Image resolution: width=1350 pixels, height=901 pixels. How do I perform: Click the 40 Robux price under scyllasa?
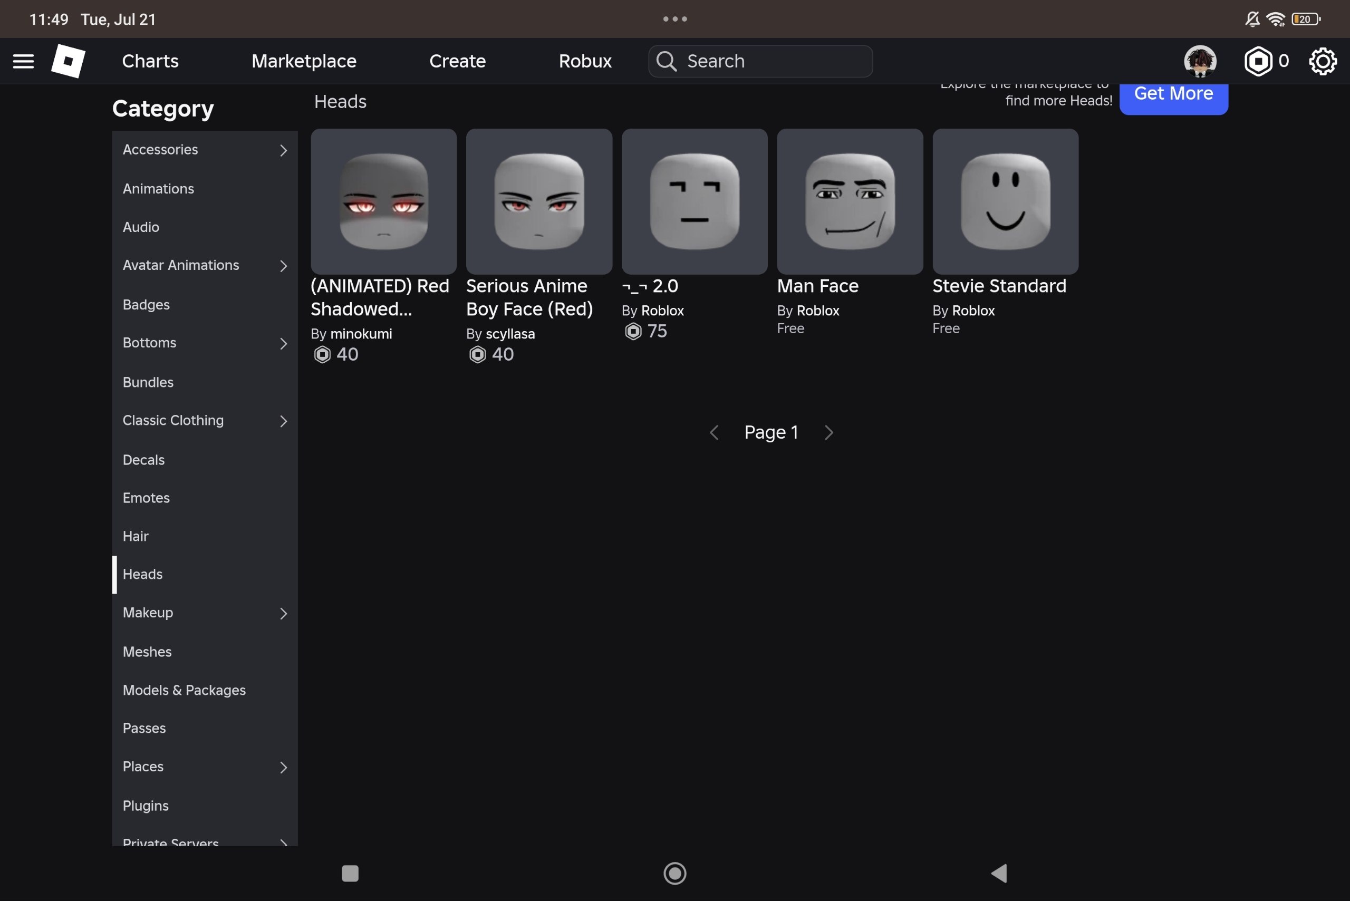click(491, 354)
